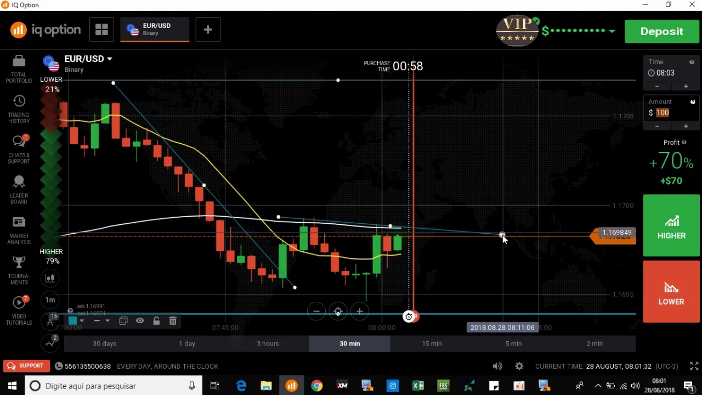Image resolution: width=702 pixels, height=395 pixels.
Task: Open the 1m candle interval selector
Action: tap(50, 300)
